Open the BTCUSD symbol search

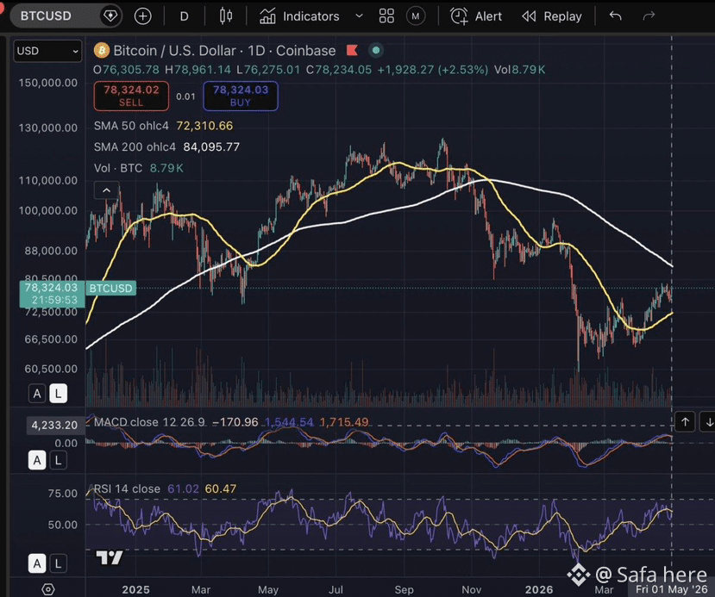tap(46, 16)
